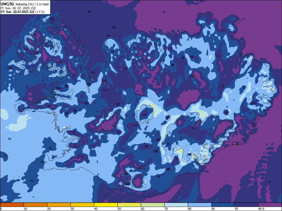Select the legend scale label '20'
The image size is (282, 211).
(x=49, y=209)
